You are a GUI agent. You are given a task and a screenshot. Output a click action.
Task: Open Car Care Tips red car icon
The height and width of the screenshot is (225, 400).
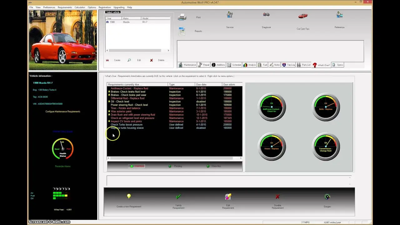(303, 16)
